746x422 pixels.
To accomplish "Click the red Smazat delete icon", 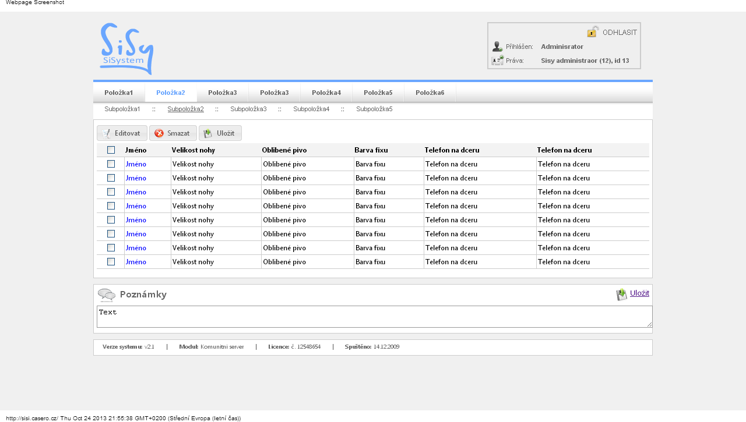I will click(159, 133).
